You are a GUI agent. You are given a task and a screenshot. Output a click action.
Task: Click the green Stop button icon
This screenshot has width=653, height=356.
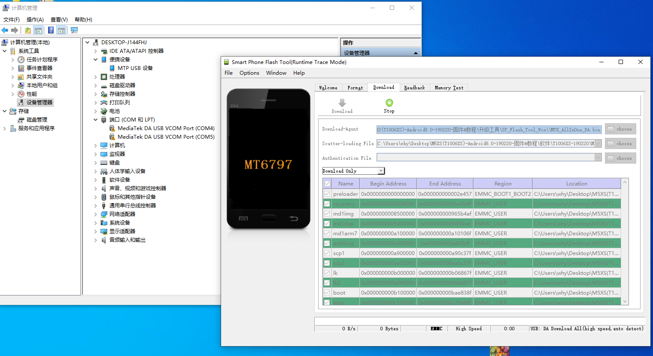point(389,103)
